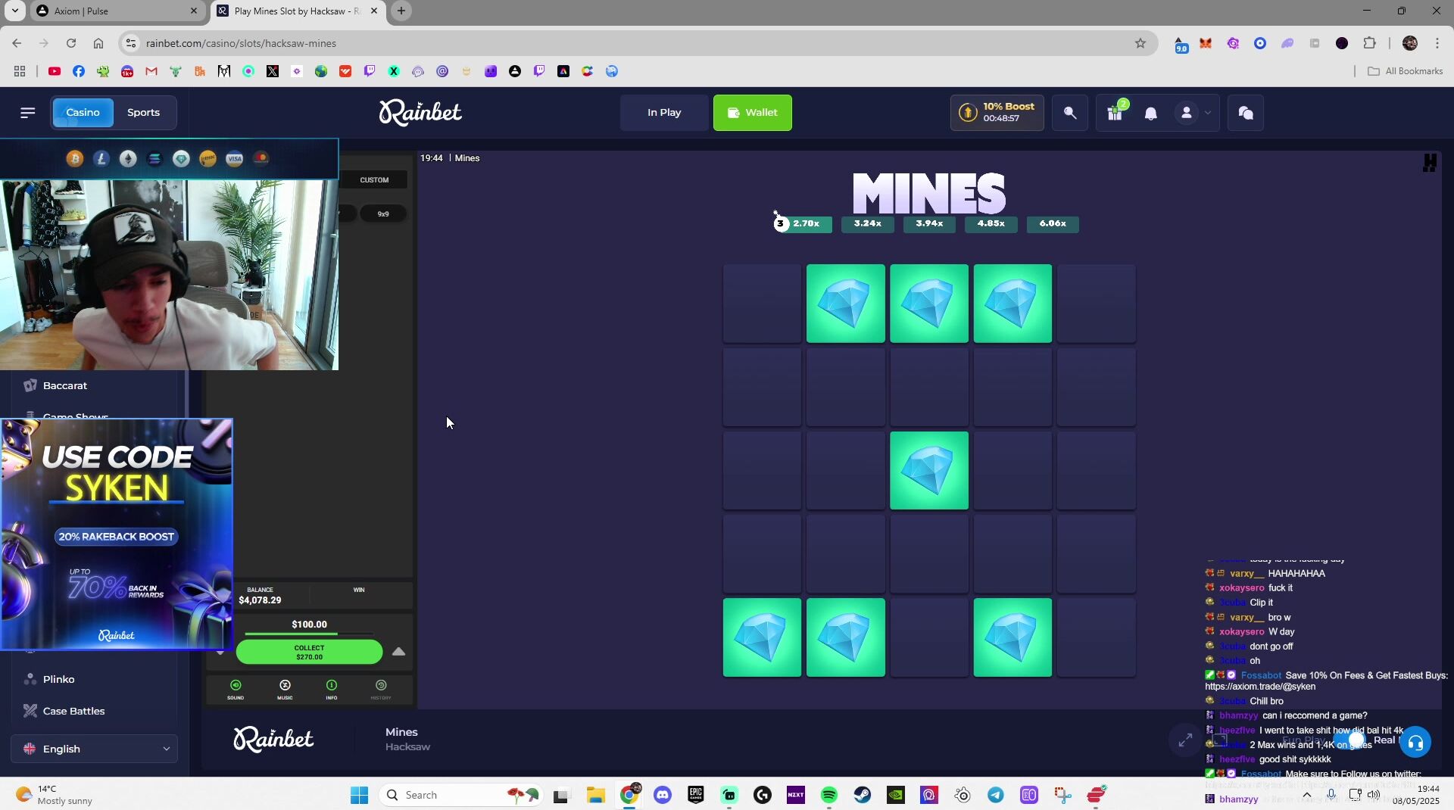This screenshot has height=810, width=1454.
Task: Open Discord from the taskbar
Action: click(x=663, y=795)
